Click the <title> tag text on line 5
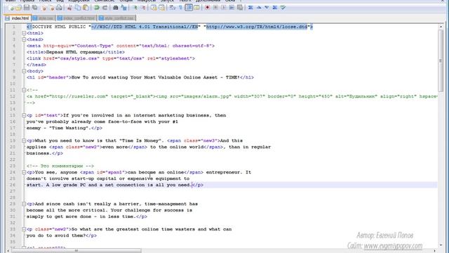The image size is (449, 253). tap(36, 52)
